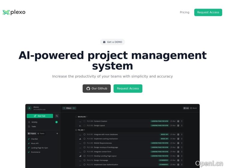Open the Chat Bot project in sidebar
225x168 pixels.
coord(34,139)
